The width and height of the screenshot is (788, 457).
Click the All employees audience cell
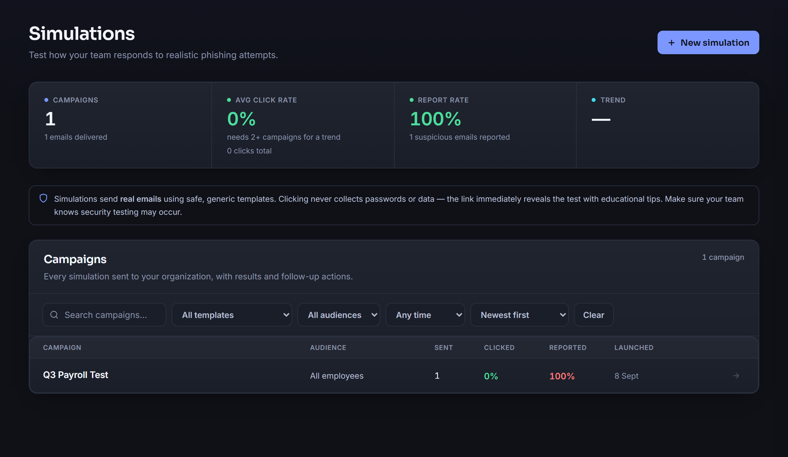pos(337,376)
